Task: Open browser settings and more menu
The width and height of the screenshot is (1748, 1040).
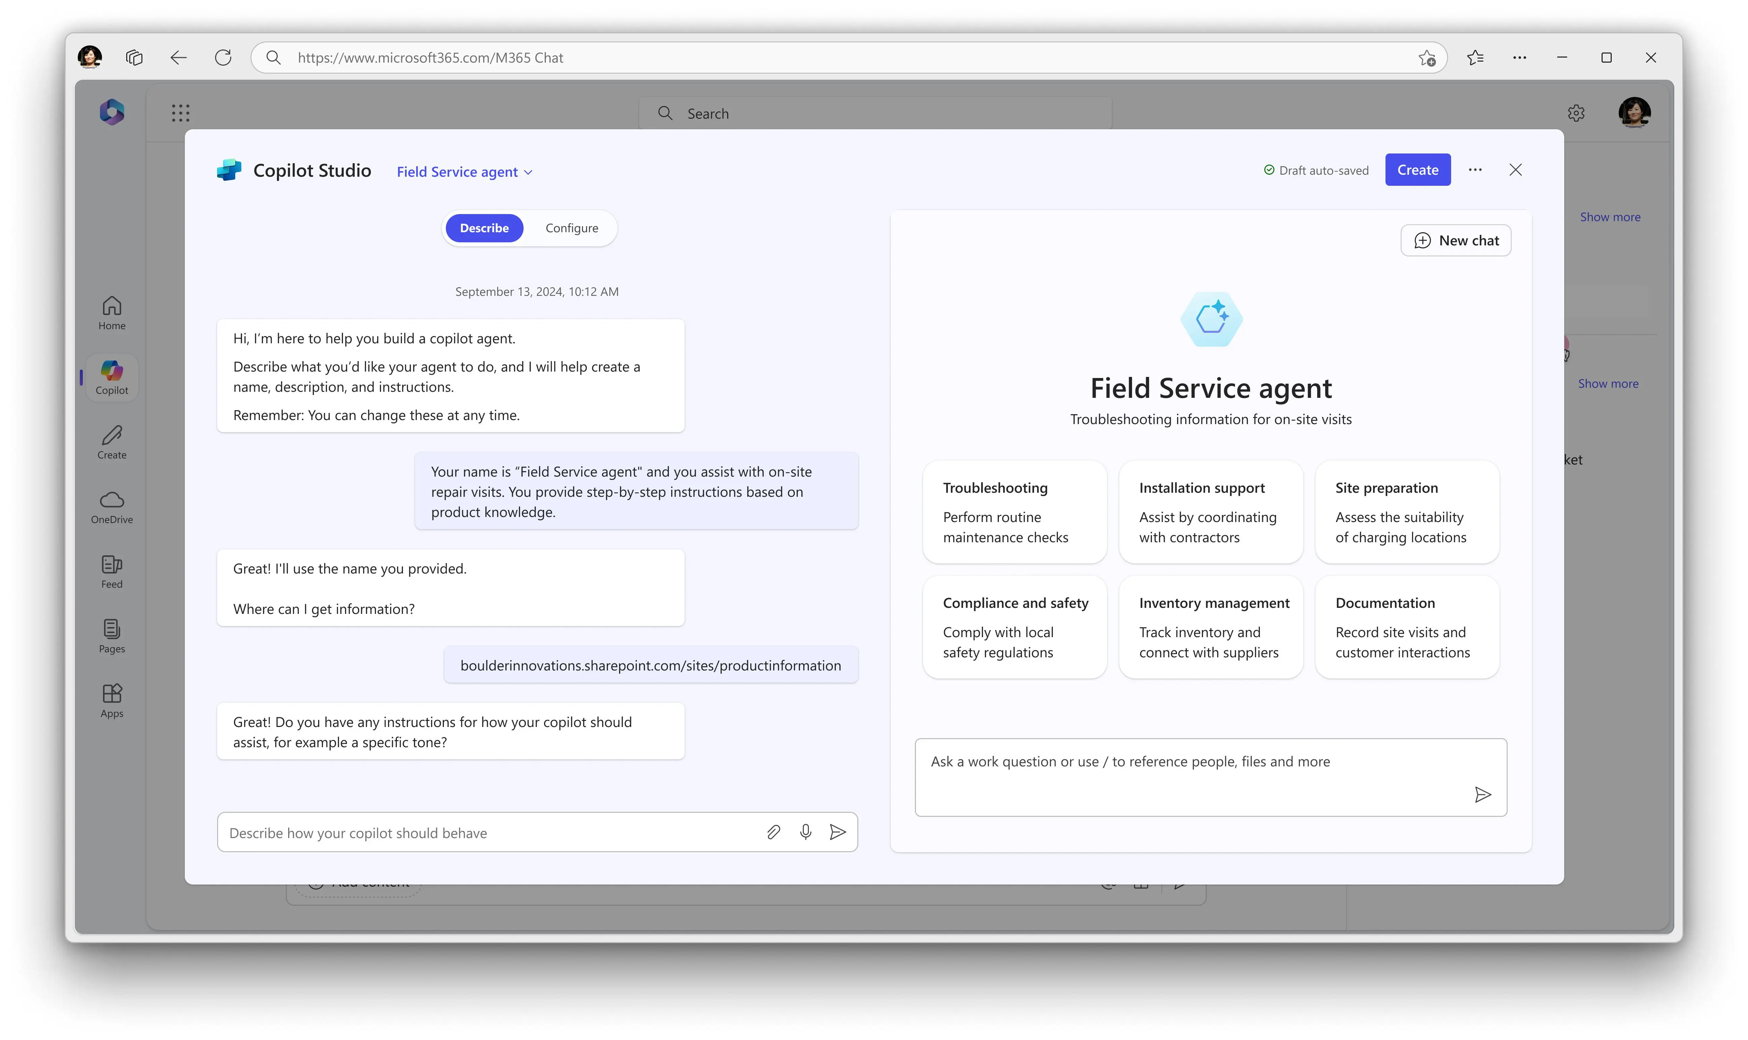Action: (x=1519, y=58)
